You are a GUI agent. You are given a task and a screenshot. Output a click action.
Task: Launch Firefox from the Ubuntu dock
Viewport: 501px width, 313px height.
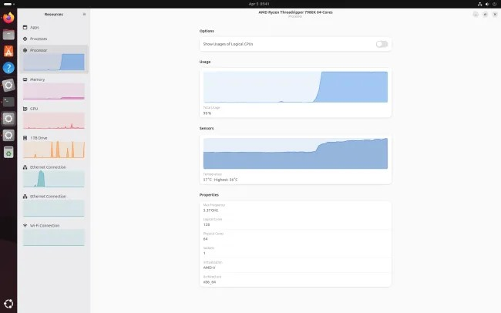click(8, 17)
